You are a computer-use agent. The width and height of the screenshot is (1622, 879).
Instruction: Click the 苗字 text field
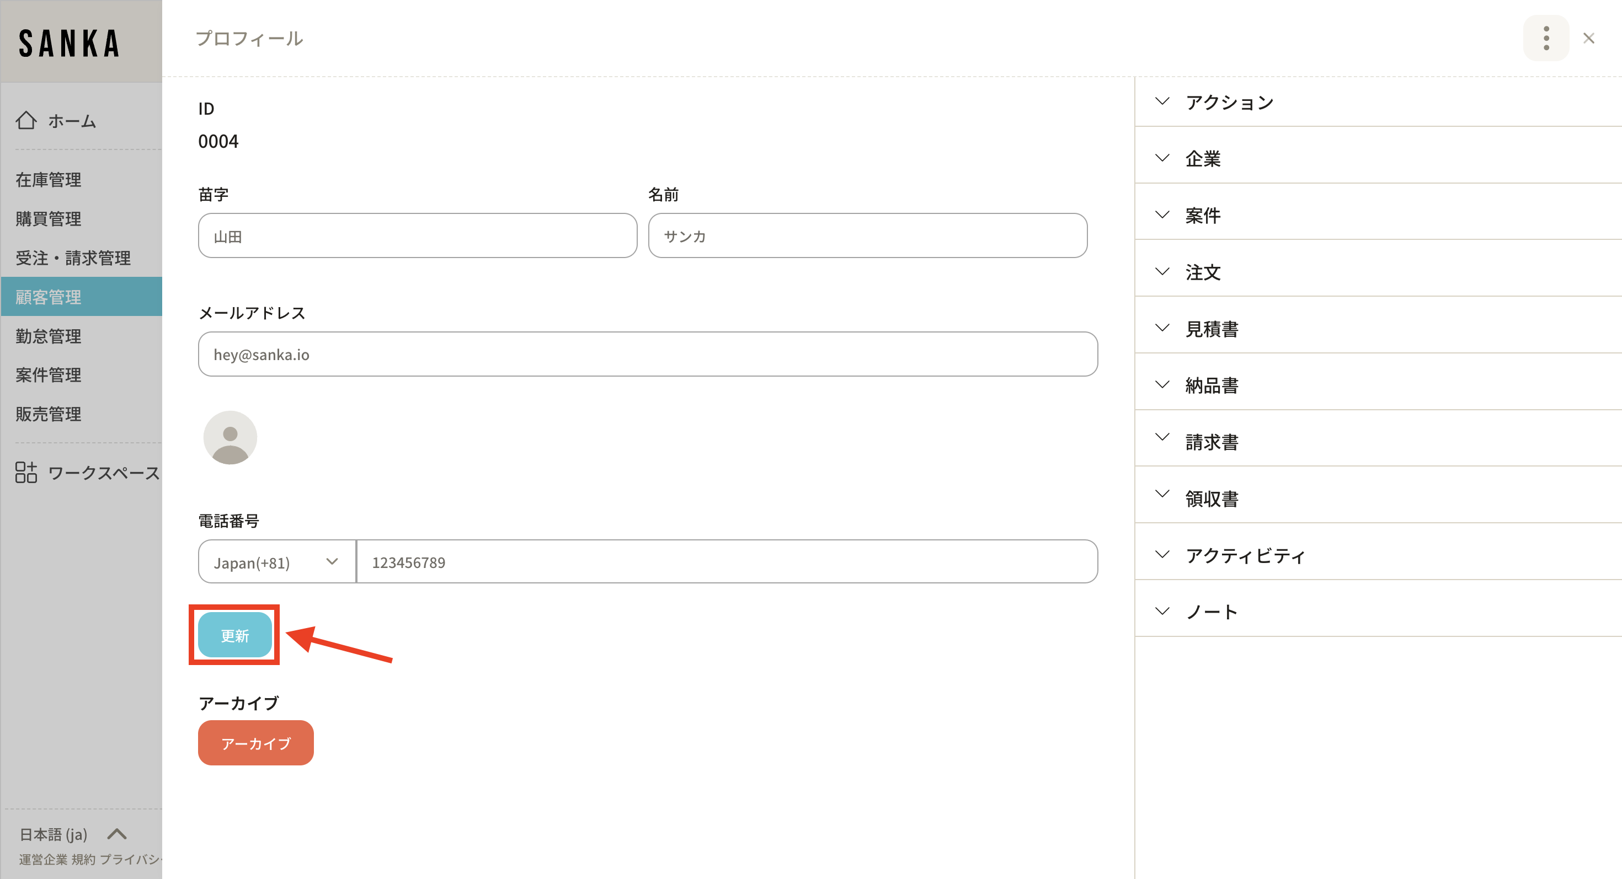417,236
